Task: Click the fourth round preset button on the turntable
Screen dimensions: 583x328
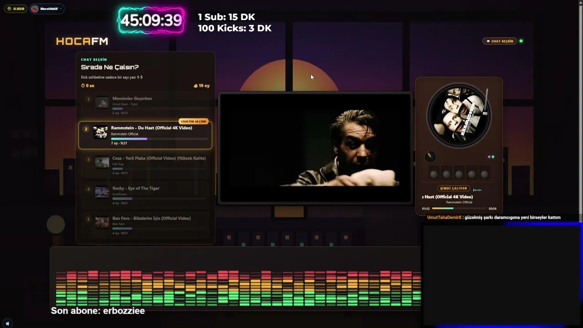Action: click(472, 174)
